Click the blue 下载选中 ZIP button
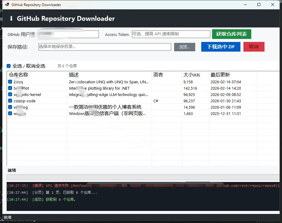 pos(221,47)
